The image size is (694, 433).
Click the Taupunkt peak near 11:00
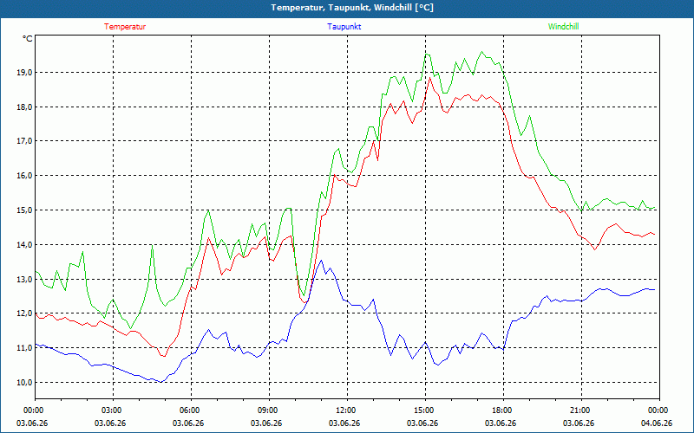(321, 261)
